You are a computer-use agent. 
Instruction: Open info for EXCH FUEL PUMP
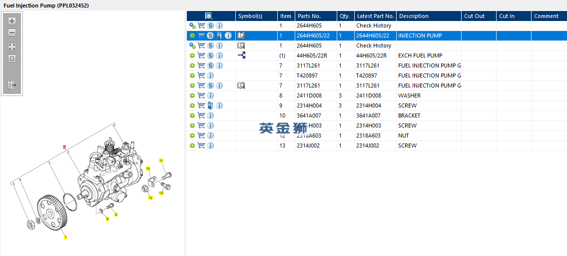[219, 55]
